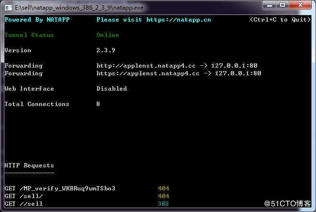Click the 'Online' status value

108,35
